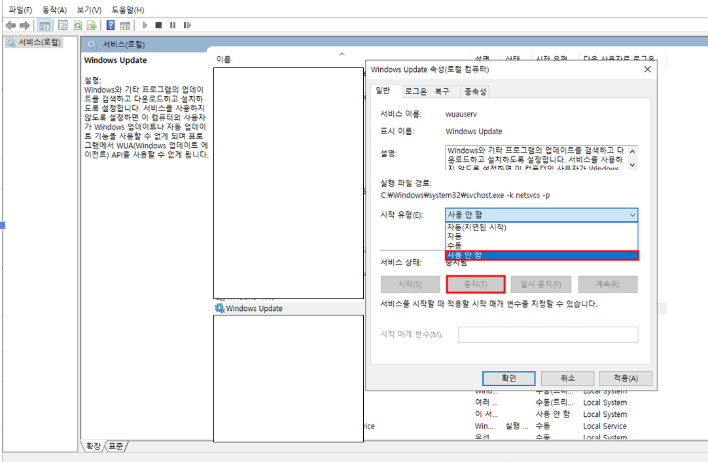Open the 동작(A) menu
This screenshot has height=462, width=708.
(54, 9)
